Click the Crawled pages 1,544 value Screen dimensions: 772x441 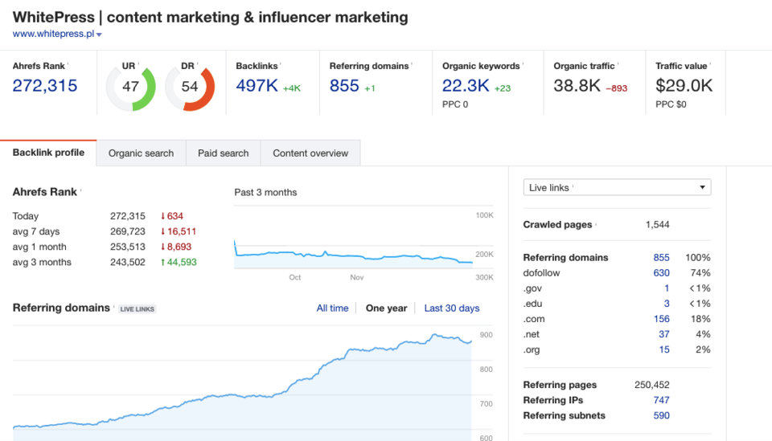pyautogui.click(x=657, y=225)
